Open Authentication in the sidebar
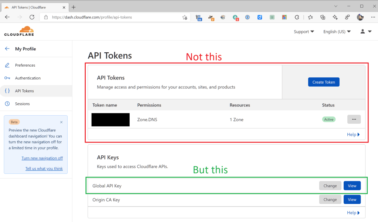The width and height of the screenshot is (378, 222). 28,78
